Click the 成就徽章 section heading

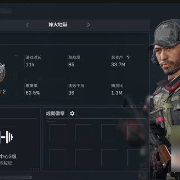click(55, 113)
